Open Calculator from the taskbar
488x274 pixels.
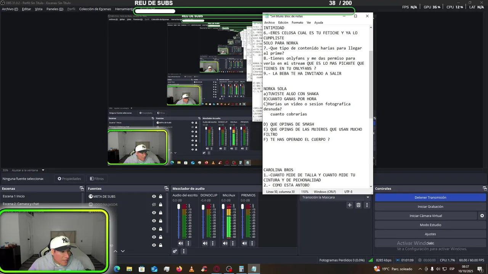point(241,269)
